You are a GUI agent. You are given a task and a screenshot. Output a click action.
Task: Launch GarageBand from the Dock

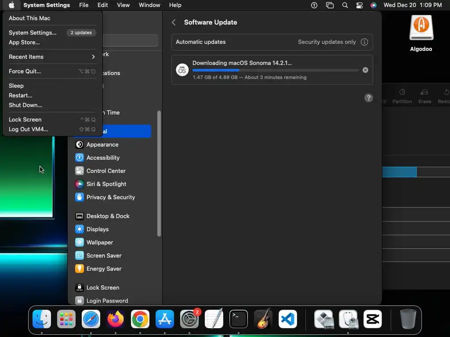coord(263,319)
